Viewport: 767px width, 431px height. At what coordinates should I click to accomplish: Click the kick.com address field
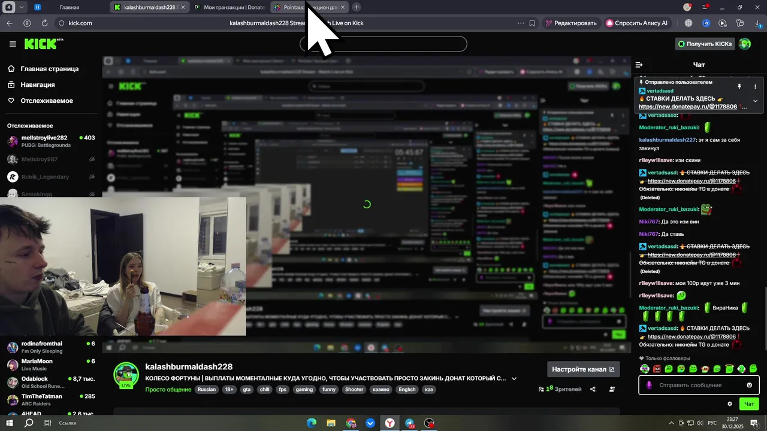[80, 23]
